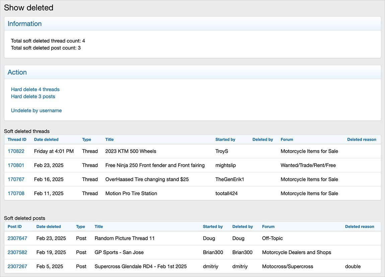Click the "Post ID" column header

click(x=15, y=227)
